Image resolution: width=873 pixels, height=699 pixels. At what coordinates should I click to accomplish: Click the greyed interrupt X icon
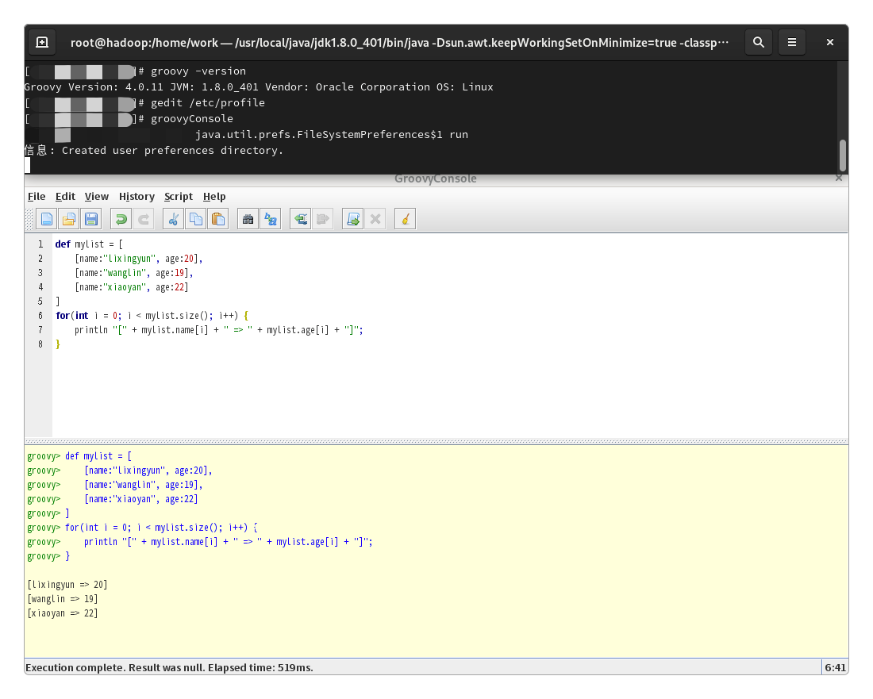[x=375, y=219]
